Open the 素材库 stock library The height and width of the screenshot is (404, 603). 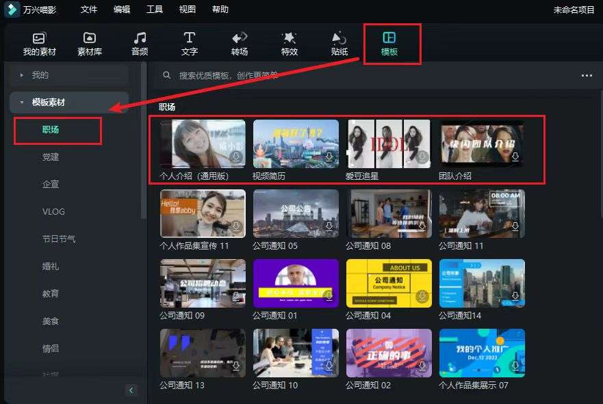point(90,43)
